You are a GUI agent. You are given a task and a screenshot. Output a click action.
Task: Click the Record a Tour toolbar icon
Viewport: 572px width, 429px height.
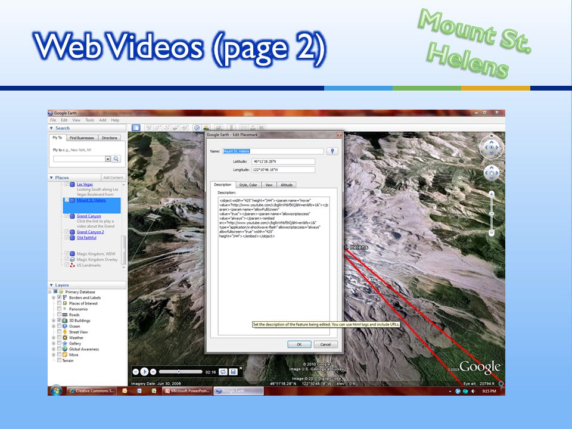[x=185, y=128]
